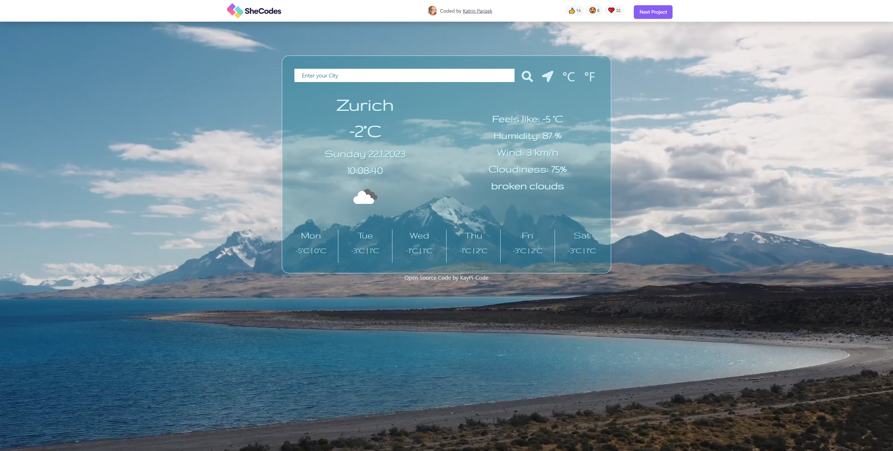
Task: Click the Next Project button
Action: tap(653, 12)
